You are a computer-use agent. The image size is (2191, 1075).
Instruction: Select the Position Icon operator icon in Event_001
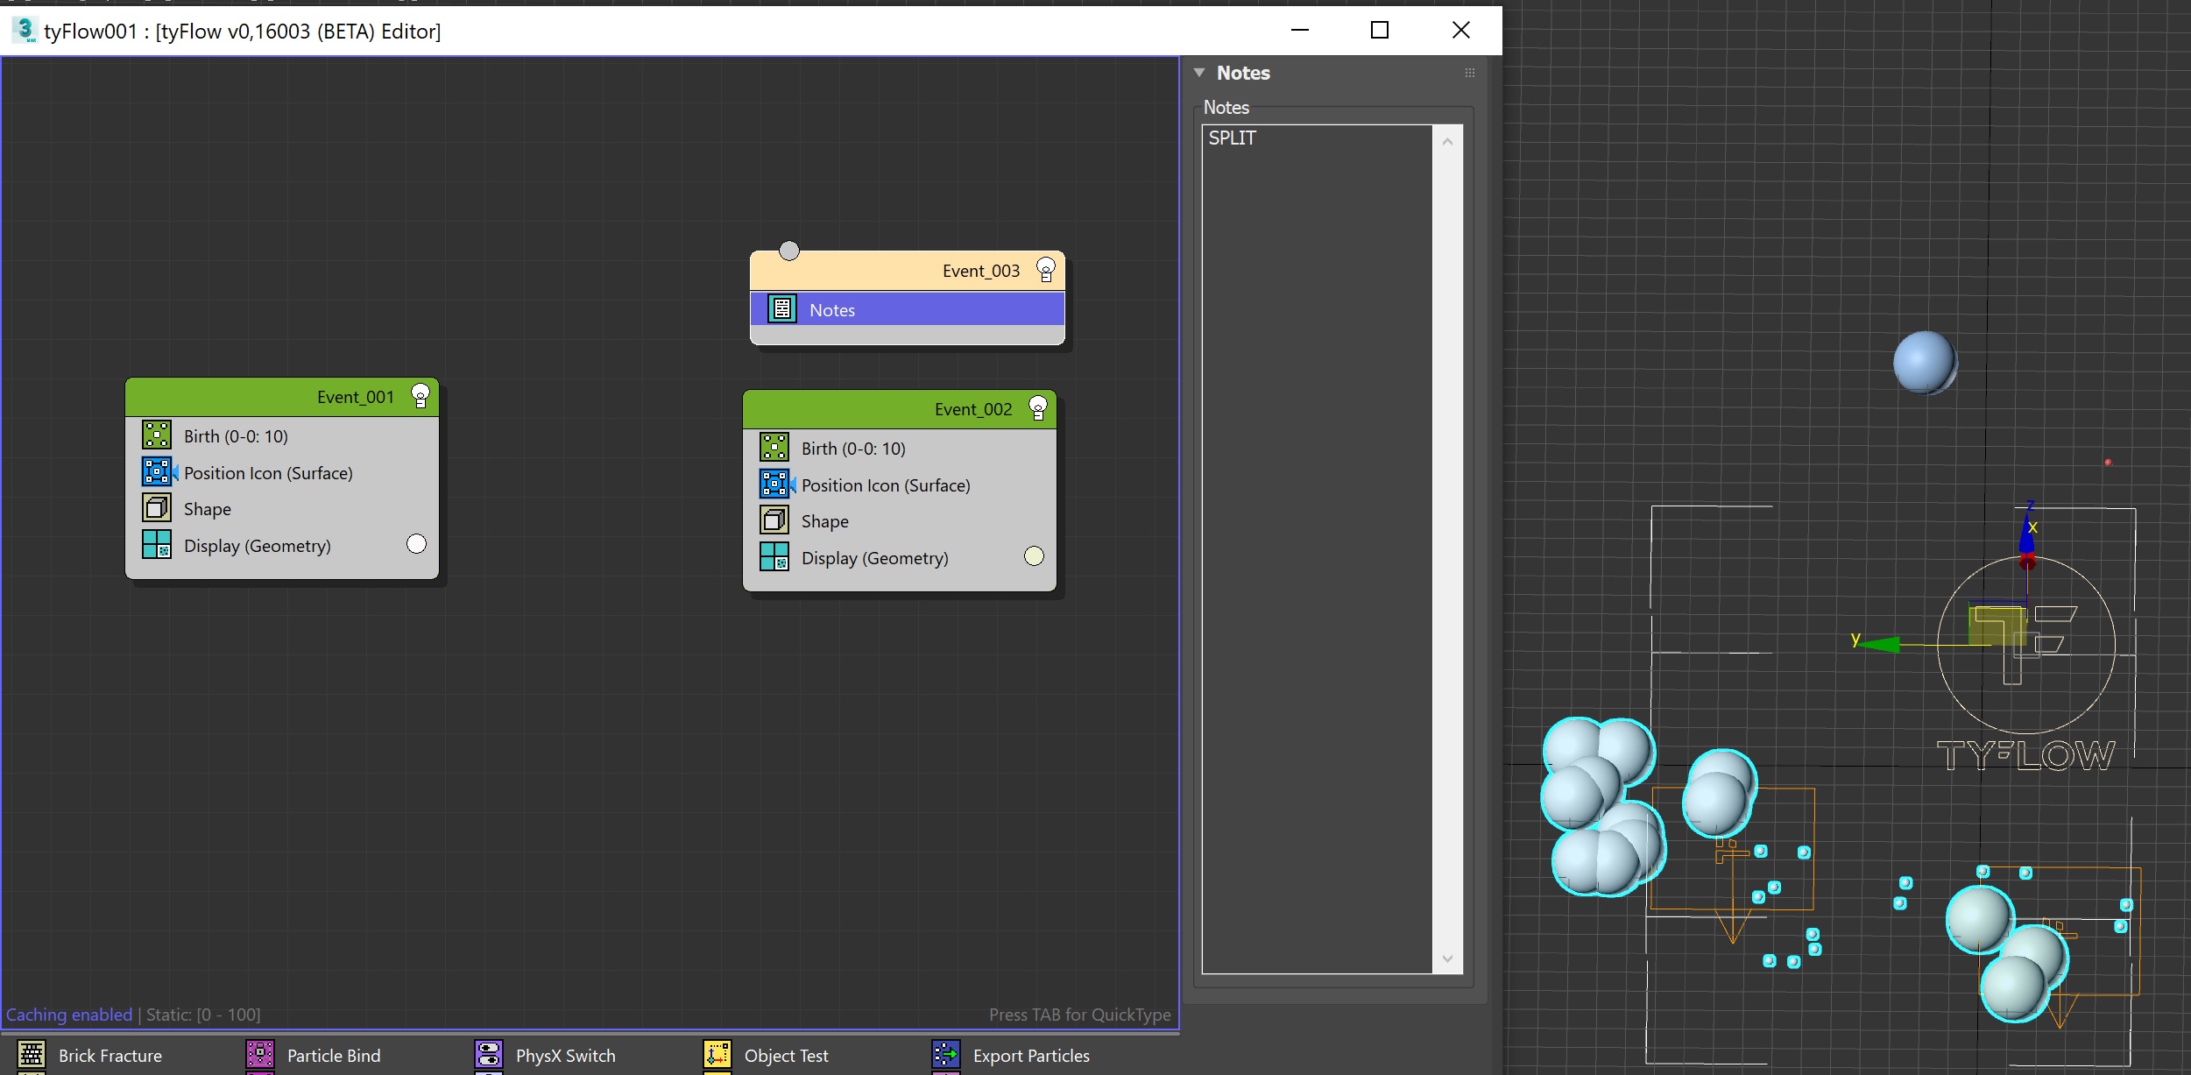(159, 472)
